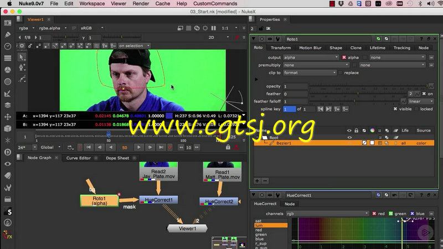443x249 pixels.
Task: Open the Image nodes toolbar icon
Action: 8,23
